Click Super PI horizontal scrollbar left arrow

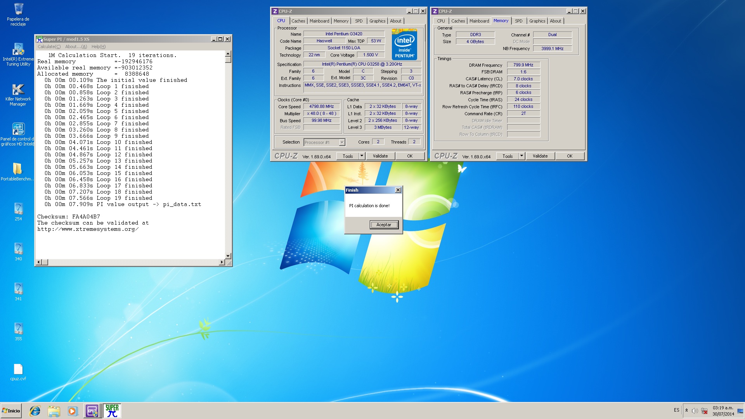[38, 262]
